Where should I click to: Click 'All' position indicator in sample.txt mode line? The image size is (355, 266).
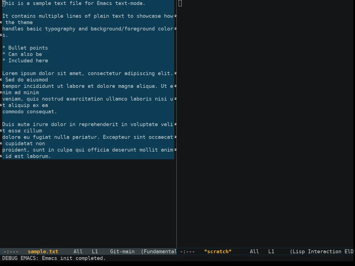(x=78, y=252)
